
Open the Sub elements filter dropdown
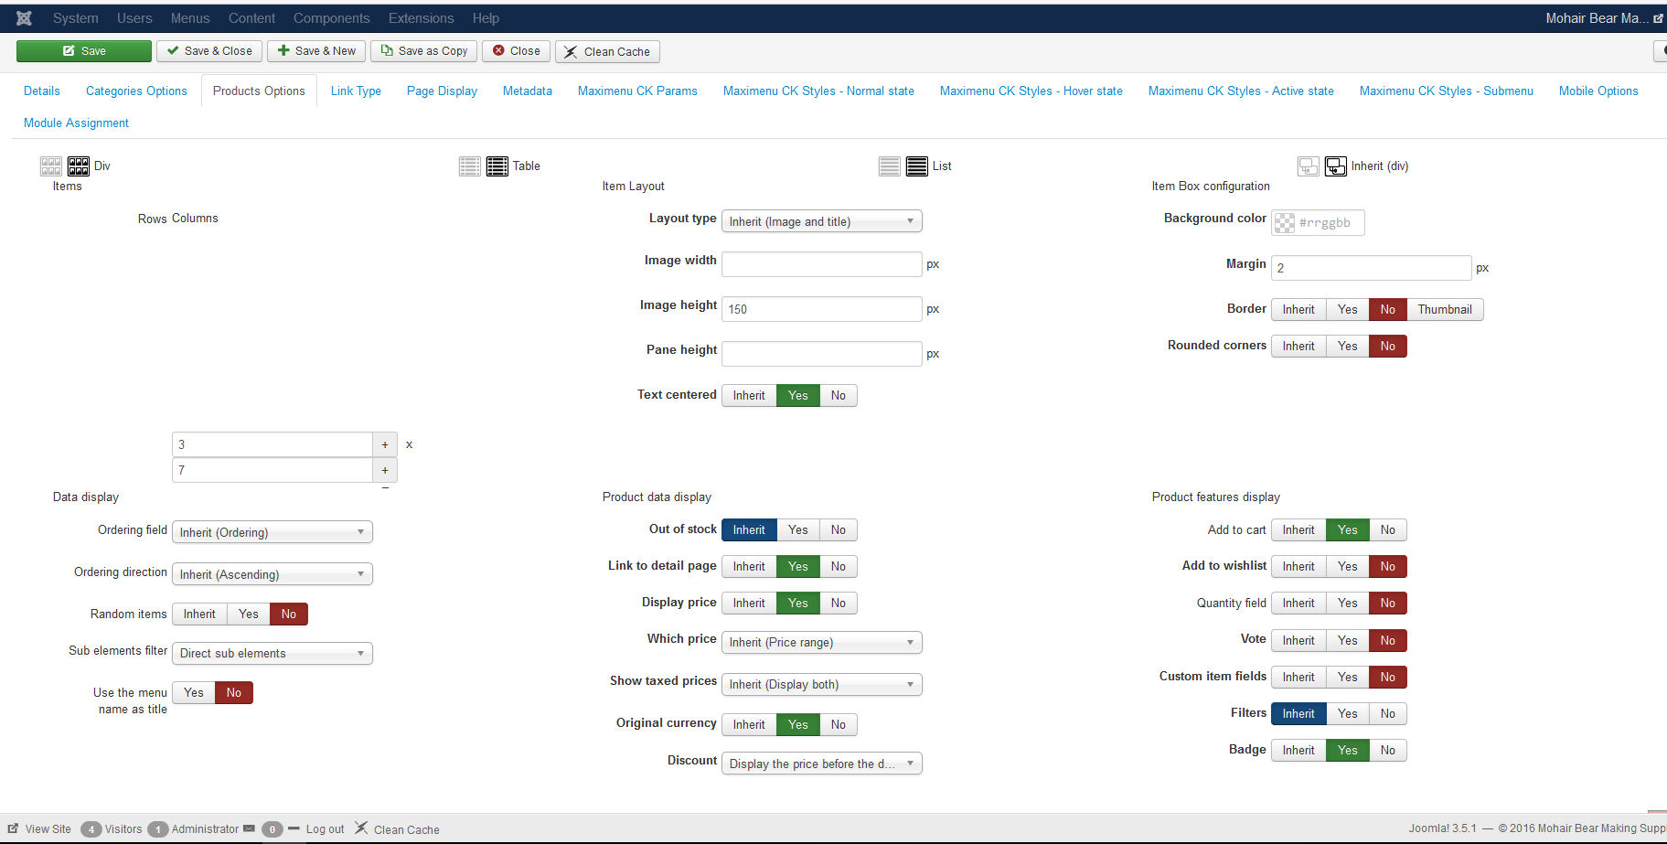click(x=272, y=653)
